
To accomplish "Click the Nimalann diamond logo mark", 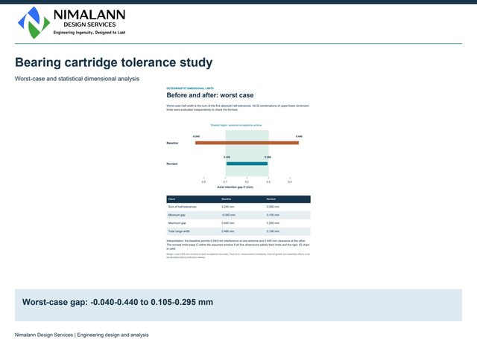I will [34, 22].
